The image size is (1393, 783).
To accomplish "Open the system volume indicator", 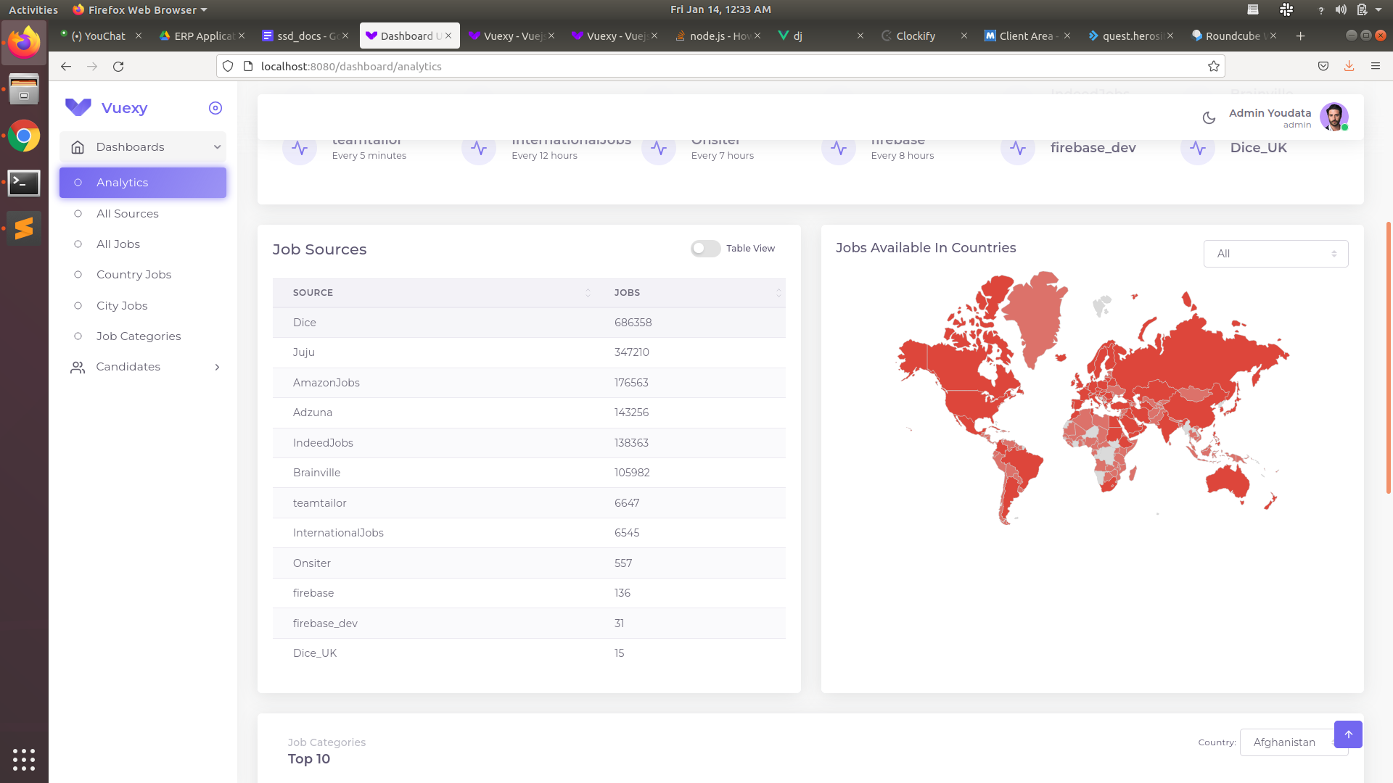I will point(1341,9).
